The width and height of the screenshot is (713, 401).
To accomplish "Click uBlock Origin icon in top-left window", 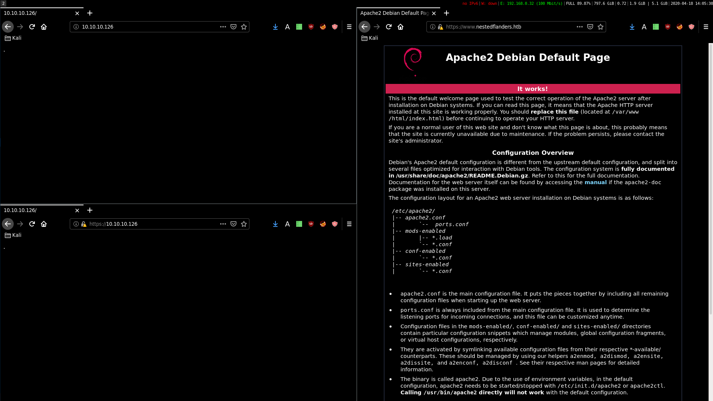I will tap(311, 27).
